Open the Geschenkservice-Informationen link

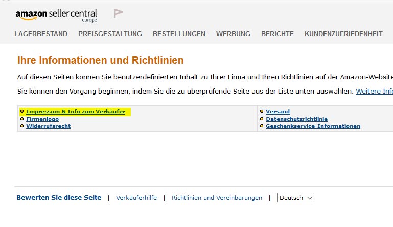313,126
